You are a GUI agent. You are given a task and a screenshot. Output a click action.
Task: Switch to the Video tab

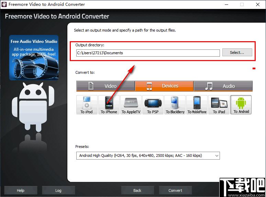coord(106,86)
